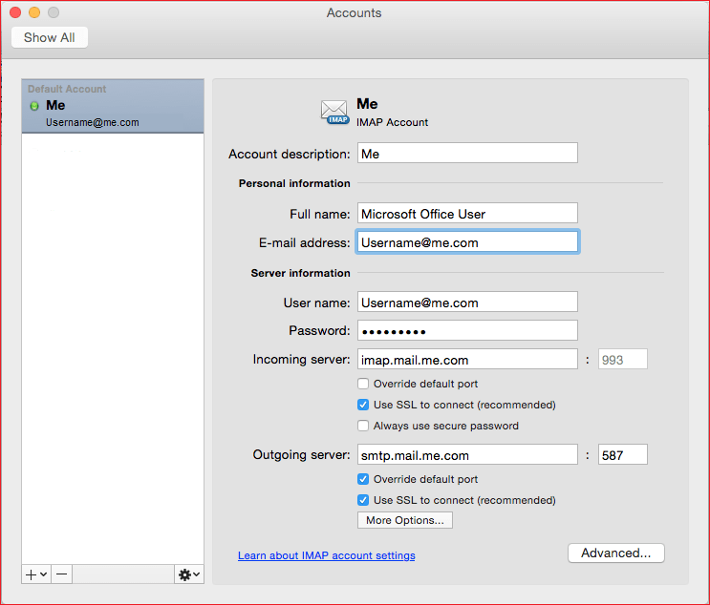Click the User name field
710x605 pixels.
(467, 302)
